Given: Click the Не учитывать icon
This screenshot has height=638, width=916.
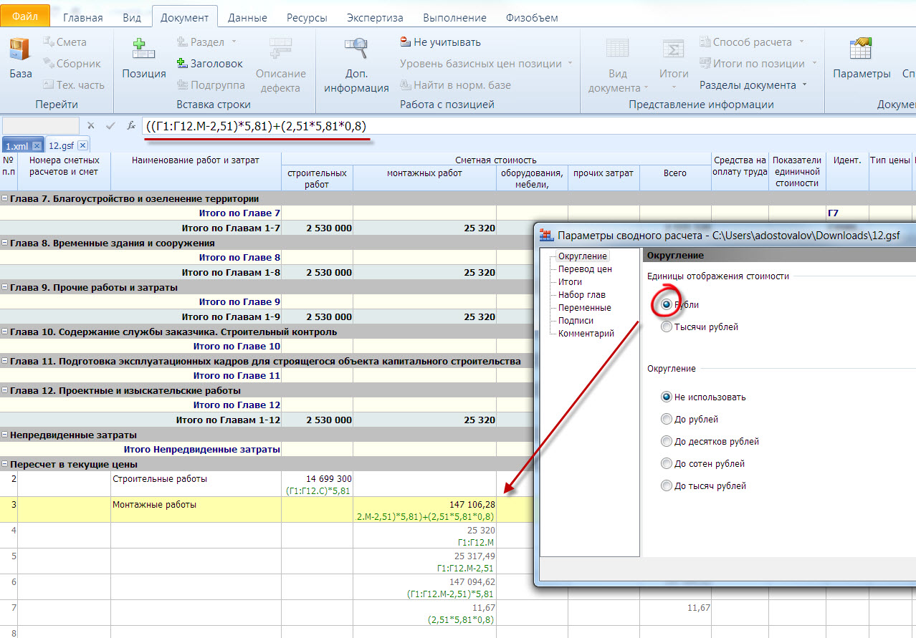Looking at the screenshot, I should tap(406, 42).
